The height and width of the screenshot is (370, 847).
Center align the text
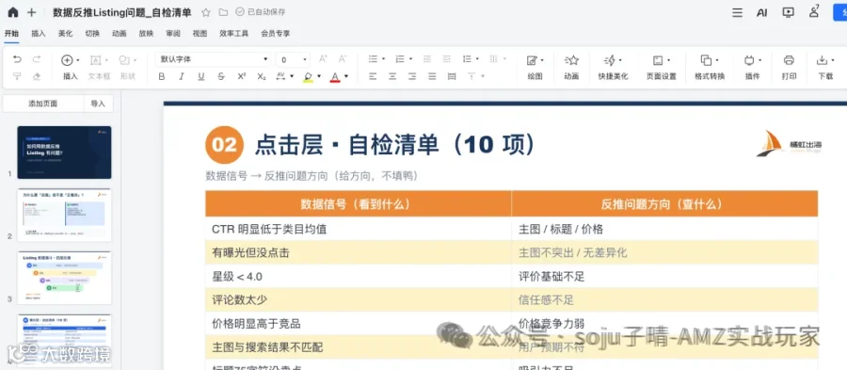392,76
